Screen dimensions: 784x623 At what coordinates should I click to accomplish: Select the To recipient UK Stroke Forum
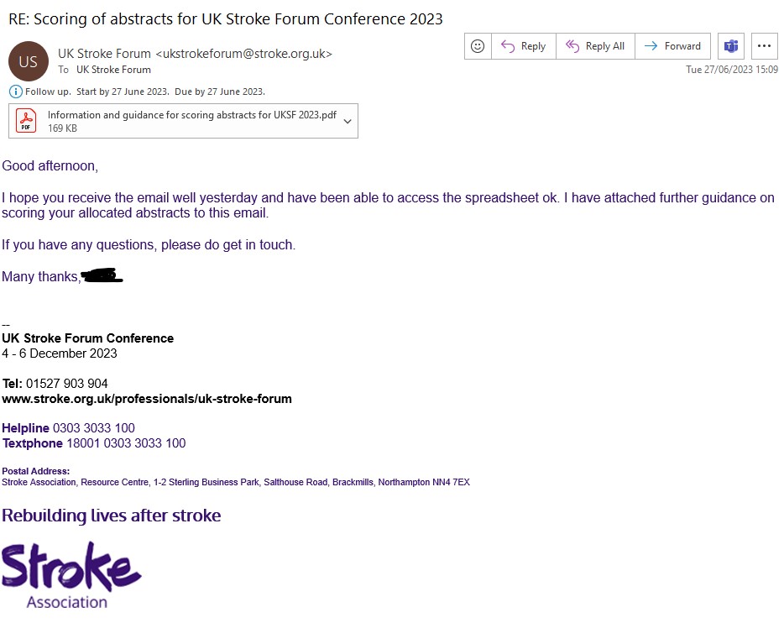[x=113, y=70]
